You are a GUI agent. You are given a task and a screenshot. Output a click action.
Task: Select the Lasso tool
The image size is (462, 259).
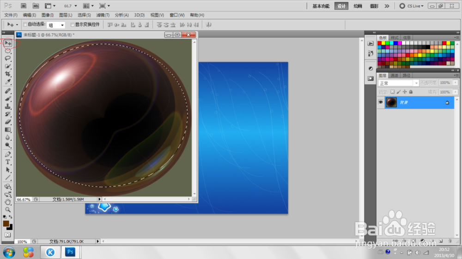click(x=8, y=58)
